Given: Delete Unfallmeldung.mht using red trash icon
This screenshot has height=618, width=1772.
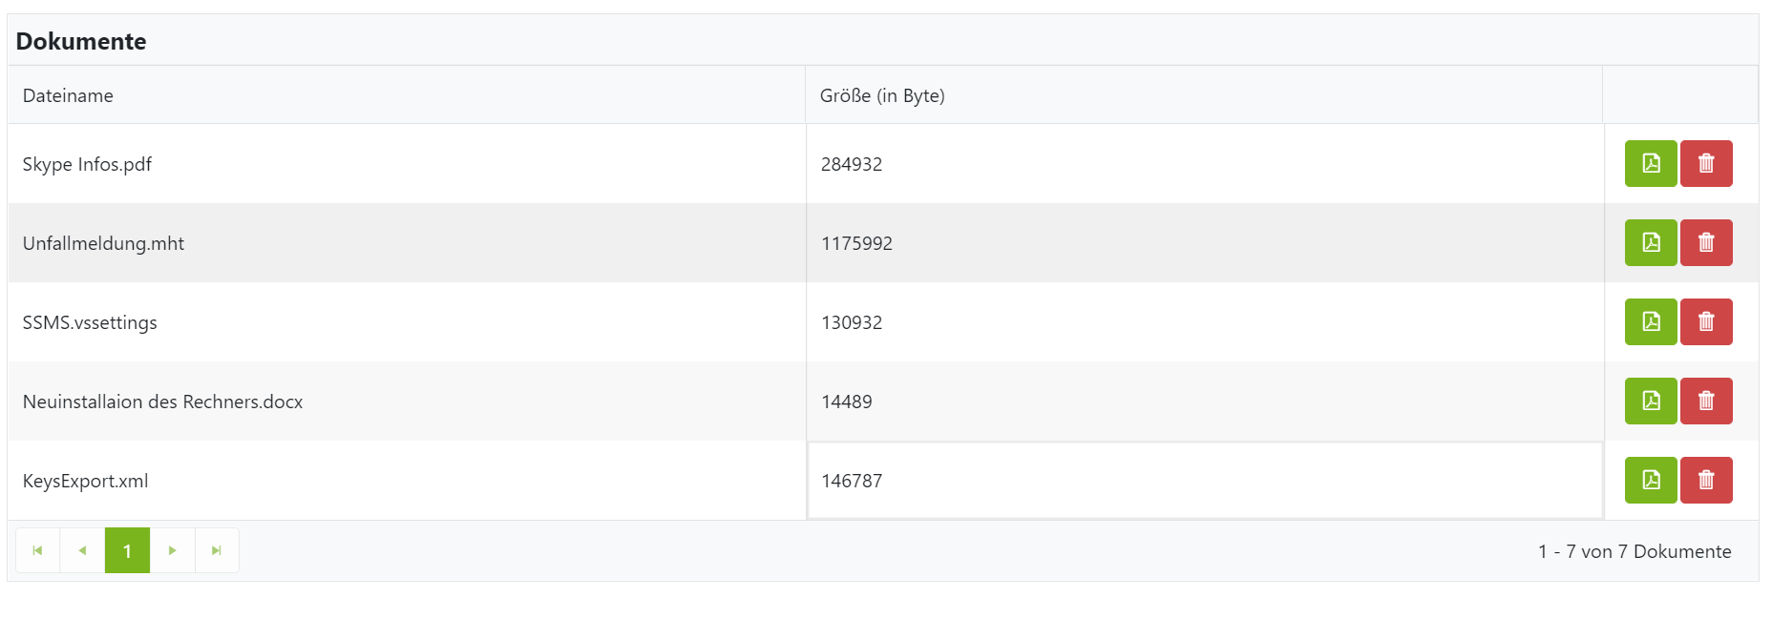Looking at the screenshot, I should 1706,242.
